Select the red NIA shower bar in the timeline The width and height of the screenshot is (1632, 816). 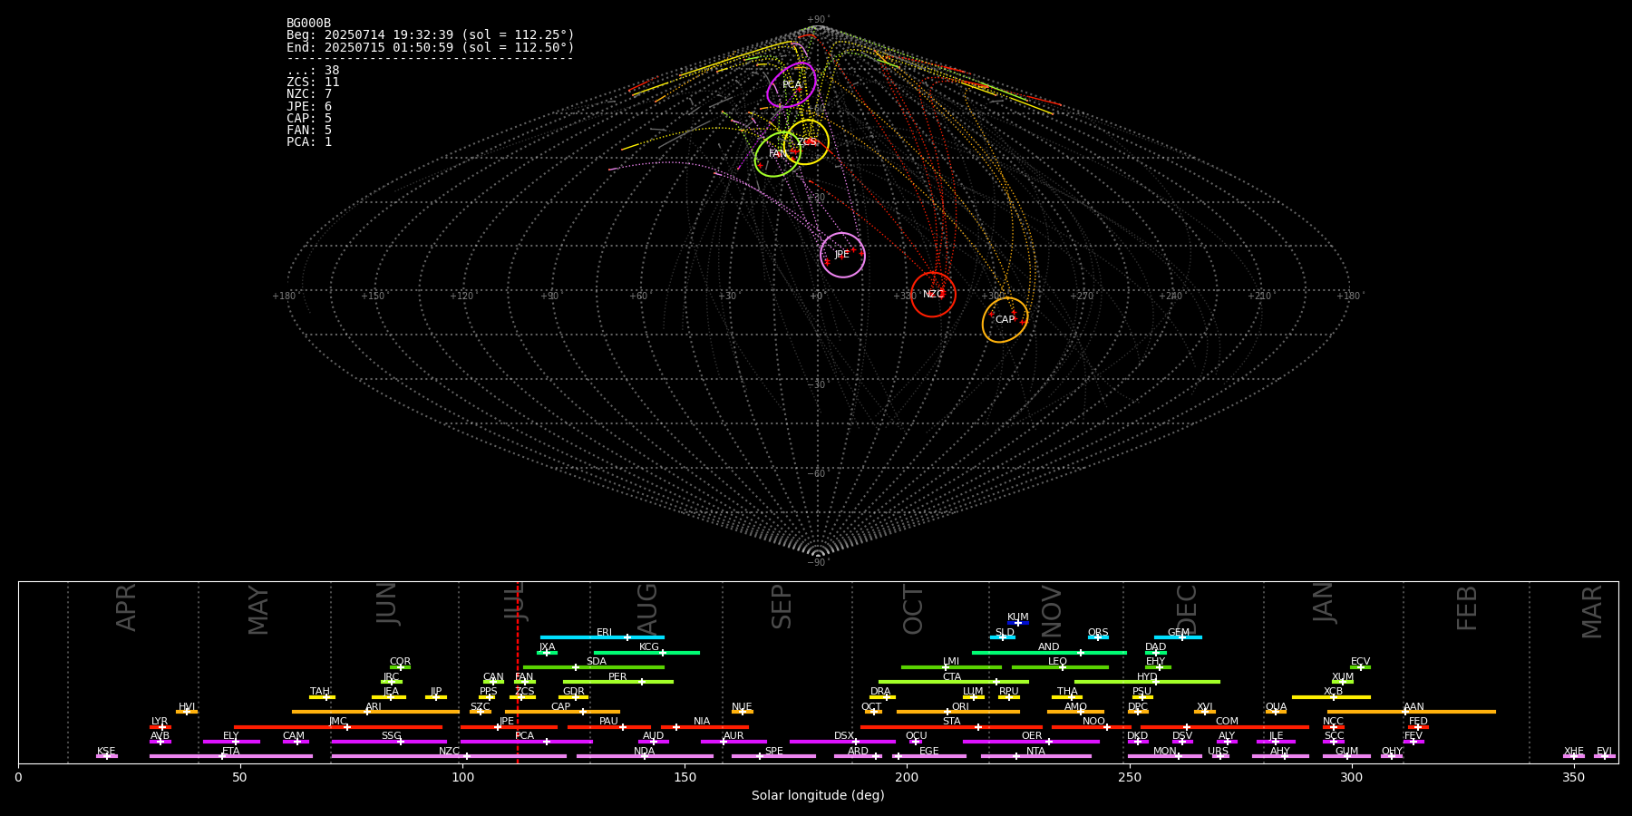[704, 727]
